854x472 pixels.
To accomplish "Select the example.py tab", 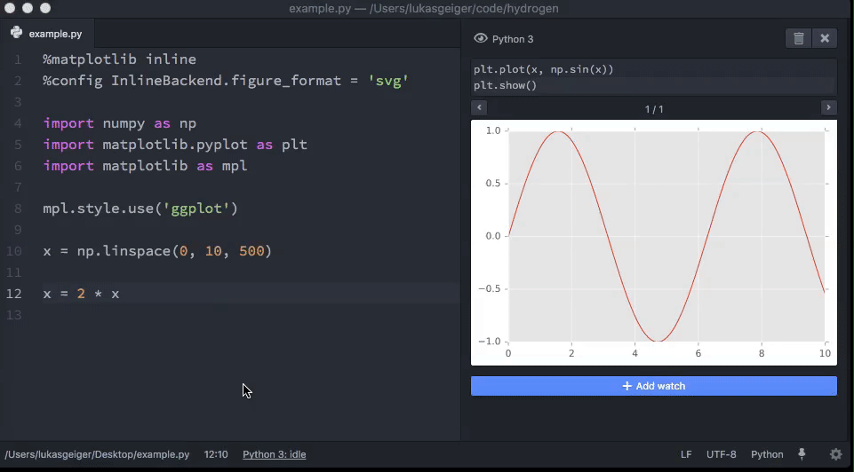I will pyautogui.click(x=48, y=34).
